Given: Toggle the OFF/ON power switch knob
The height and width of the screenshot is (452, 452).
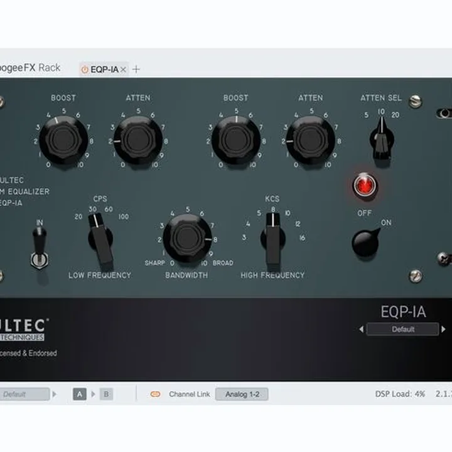Looking at the screenshot, I should click(365, 242).
